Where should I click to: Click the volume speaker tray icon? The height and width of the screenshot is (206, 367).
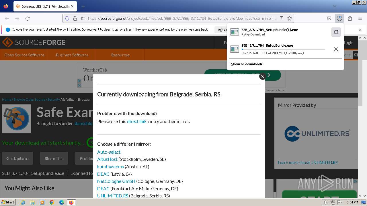pos(326,202)
